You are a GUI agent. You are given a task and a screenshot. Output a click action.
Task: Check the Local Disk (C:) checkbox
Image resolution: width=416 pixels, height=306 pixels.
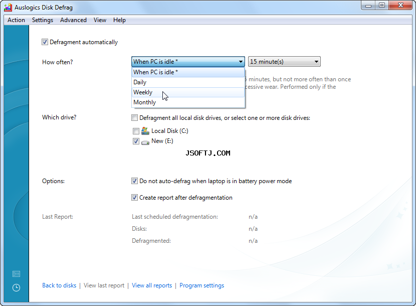136,131
